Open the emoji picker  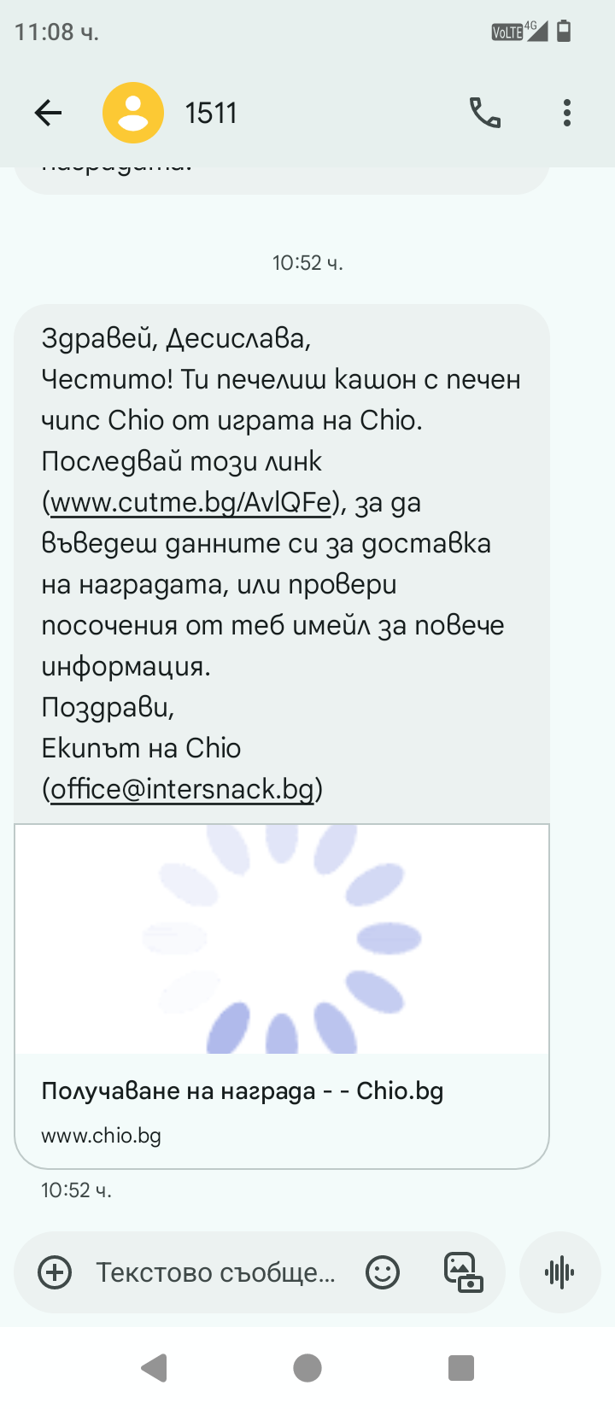click(383, 1272)
